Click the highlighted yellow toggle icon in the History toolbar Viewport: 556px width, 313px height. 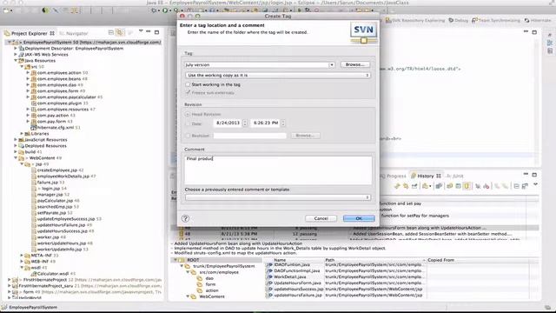tap(467, 185)
